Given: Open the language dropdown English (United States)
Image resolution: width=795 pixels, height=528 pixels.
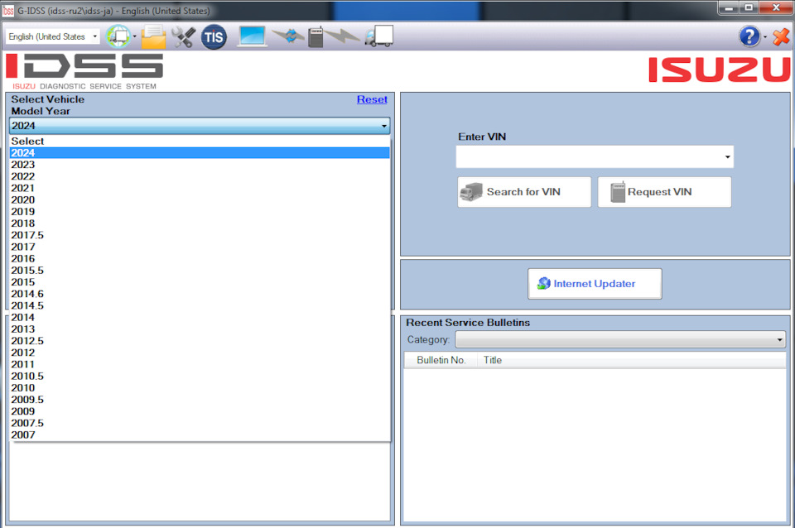Looking at the screenshot, I should (x=52, y=36).
